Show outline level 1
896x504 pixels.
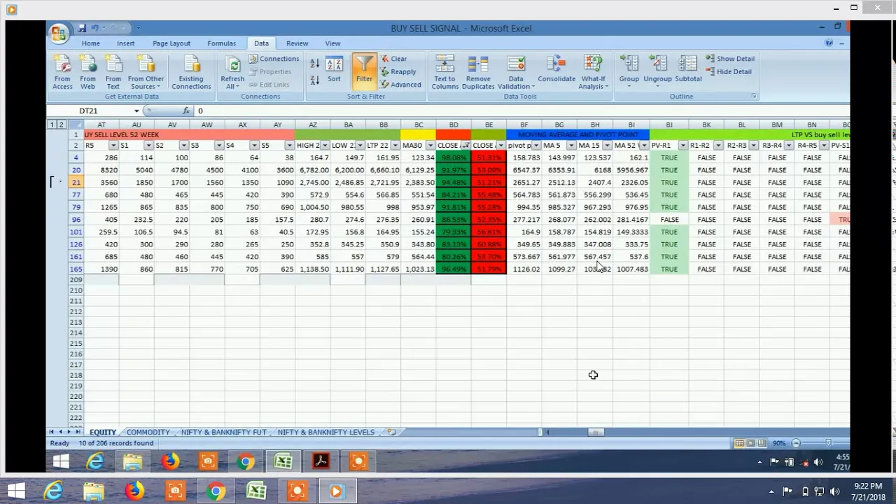pyautogui.click(x=52, y=125)
